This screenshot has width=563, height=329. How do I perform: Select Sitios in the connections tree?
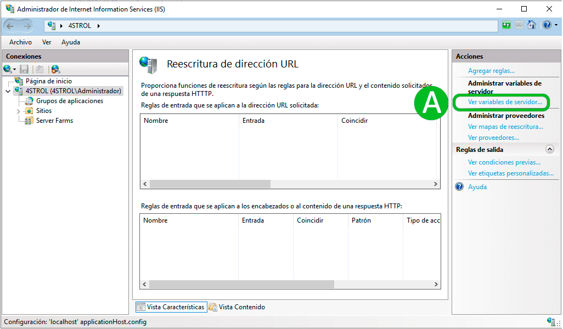(x=44, y=111)
